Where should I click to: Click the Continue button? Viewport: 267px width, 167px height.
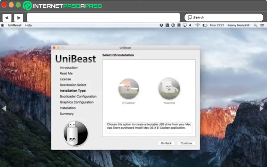[186, 143]
